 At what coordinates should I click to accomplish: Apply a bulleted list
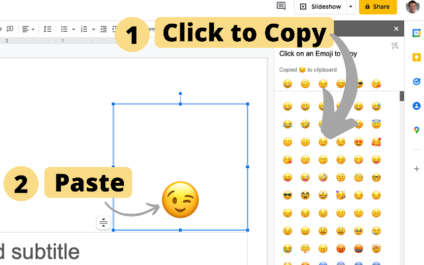64,29
